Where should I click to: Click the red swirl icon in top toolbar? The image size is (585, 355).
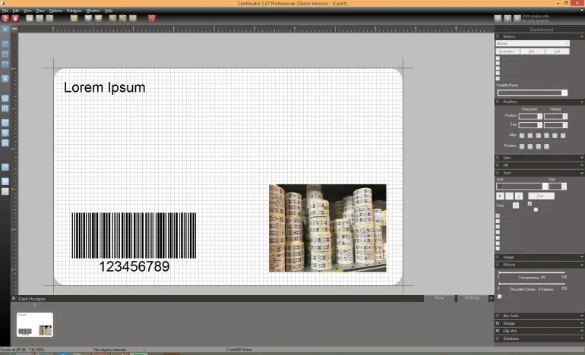(x=5, y=18)
